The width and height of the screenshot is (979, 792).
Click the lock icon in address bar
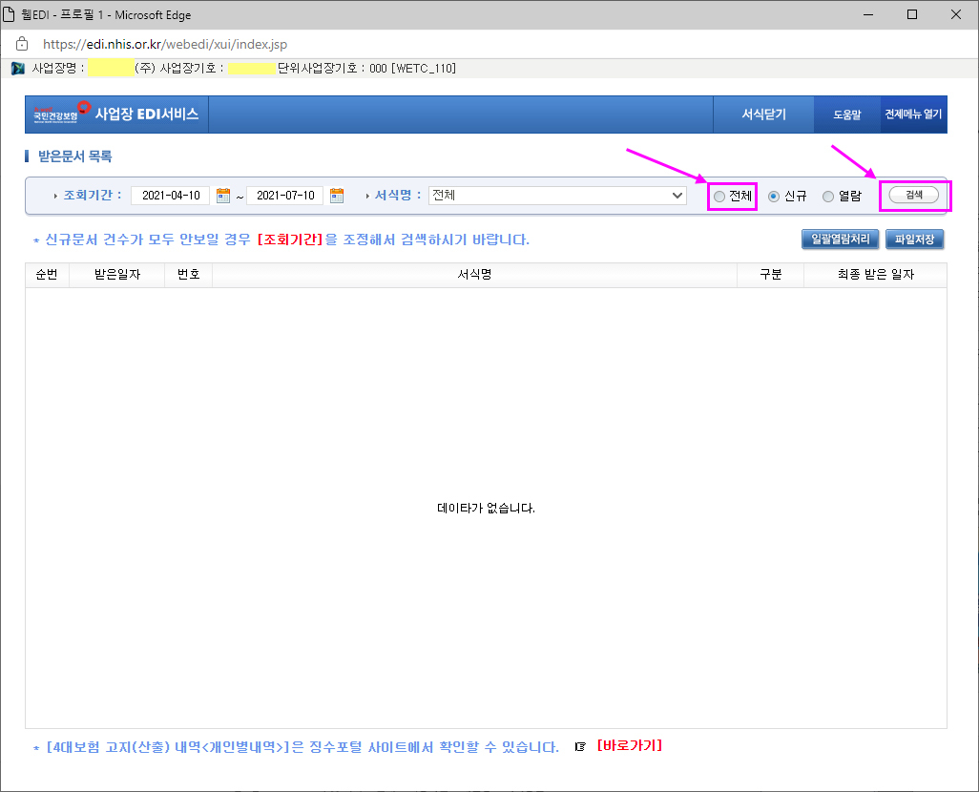[x=22, y=44]
